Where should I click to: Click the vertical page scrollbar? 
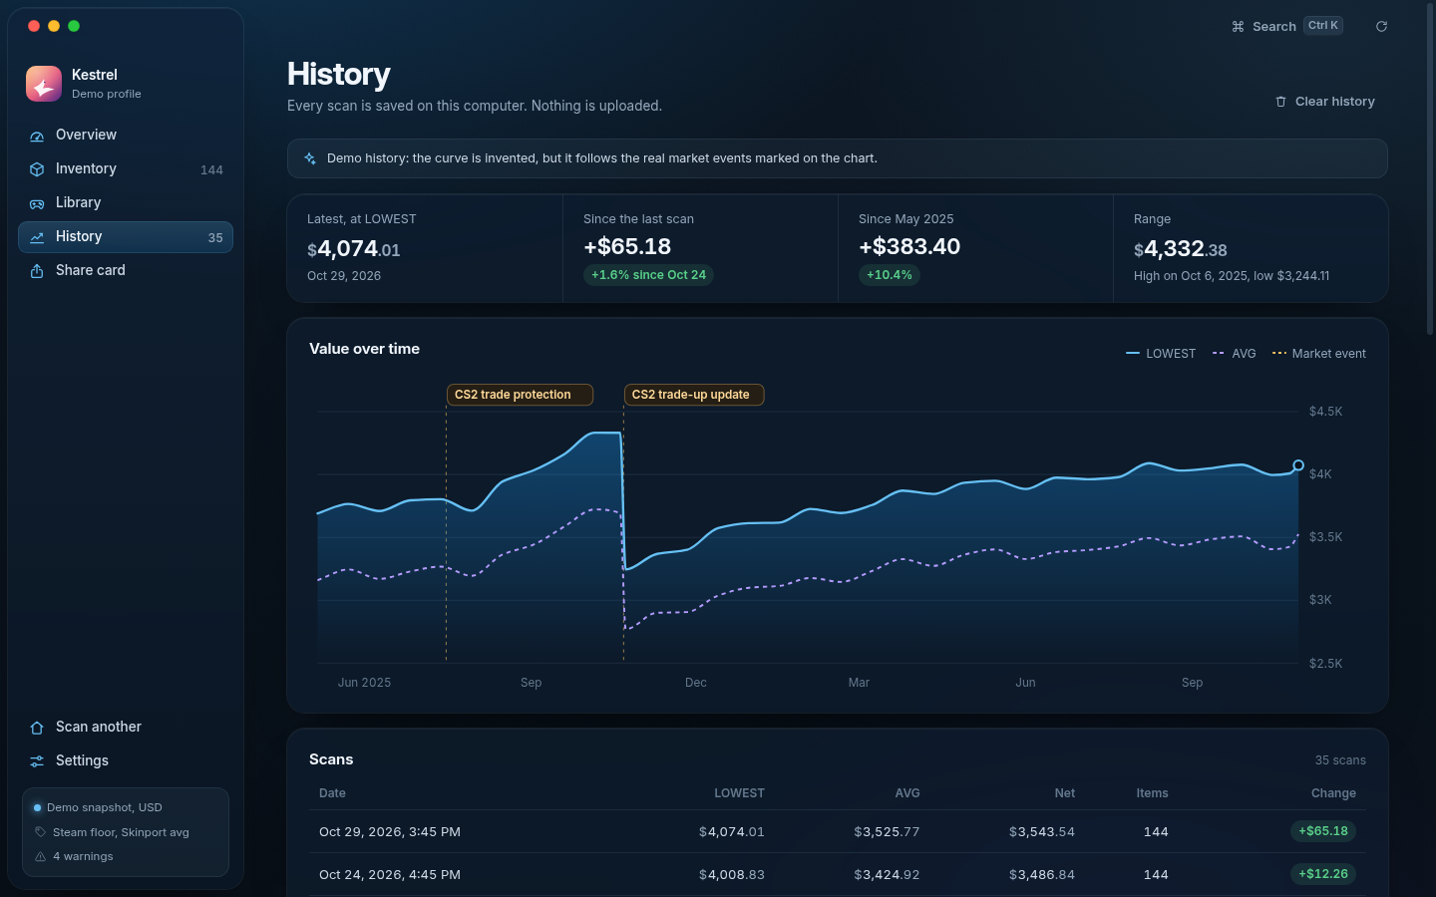pyautogui.click(x=1430, y=169)
